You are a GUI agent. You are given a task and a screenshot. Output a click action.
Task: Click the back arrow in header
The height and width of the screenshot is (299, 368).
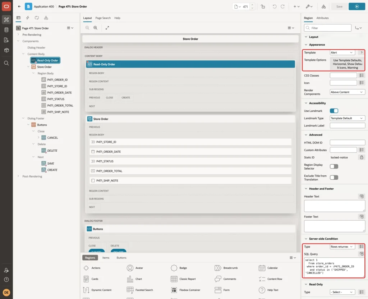tap(19, 6)
